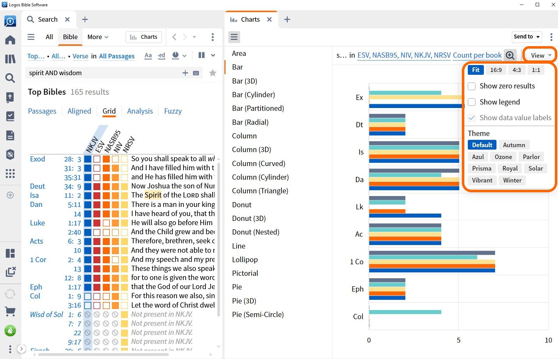This screenshot has height=359, width=558.
Task: Open the apps grid icon in sidebar
Action: click(x=10, y=173)
